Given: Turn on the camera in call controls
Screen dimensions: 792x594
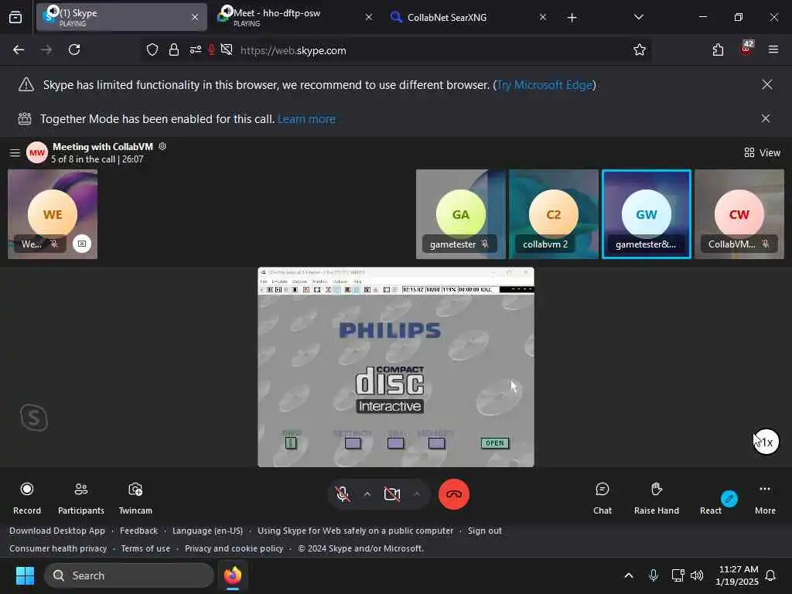Looking at the screenshot, I should click(x=392, y=494).
